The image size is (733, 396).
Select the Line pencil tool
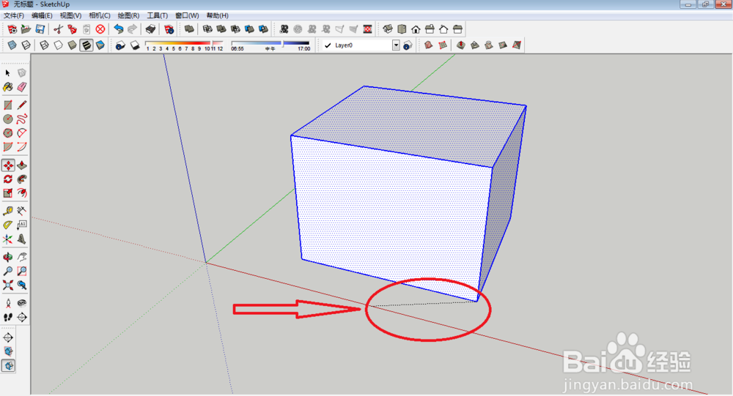[x=22, y=105]
